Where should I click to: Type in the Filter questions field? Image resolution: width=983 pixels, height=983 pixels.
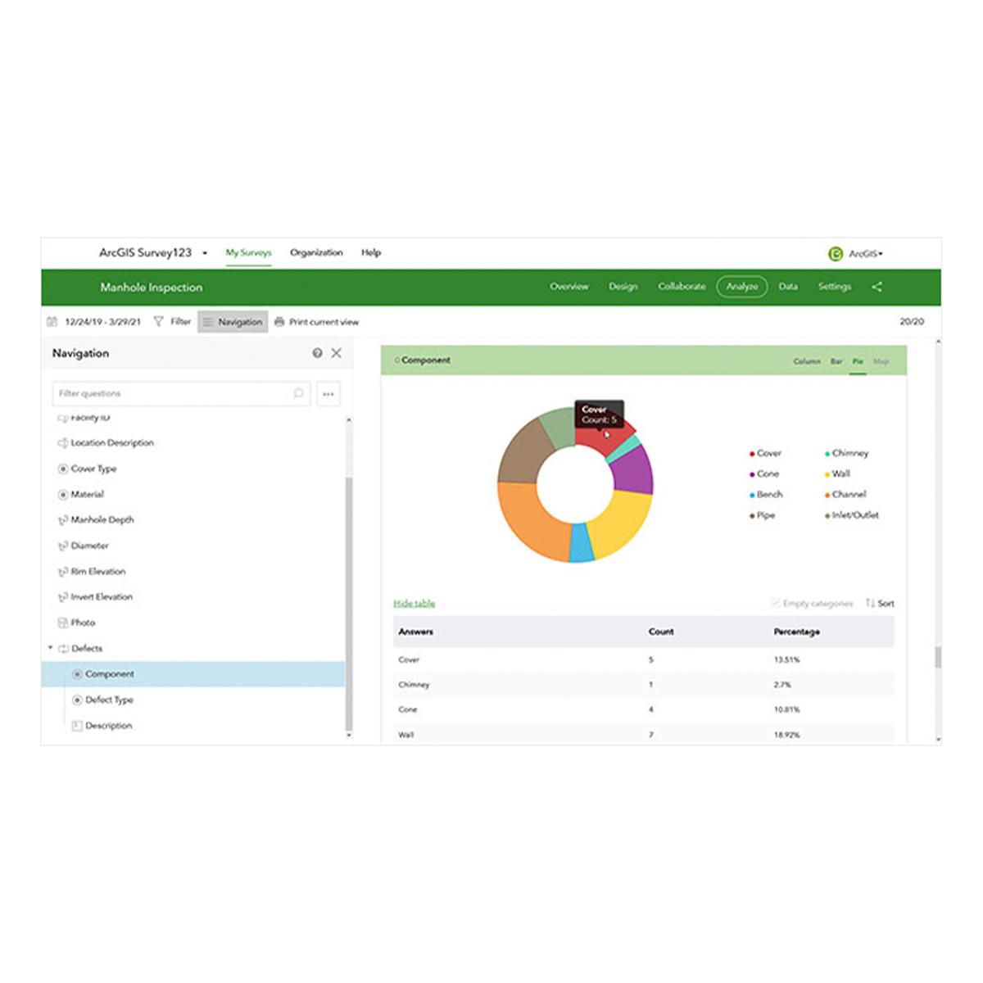point(172,394)
